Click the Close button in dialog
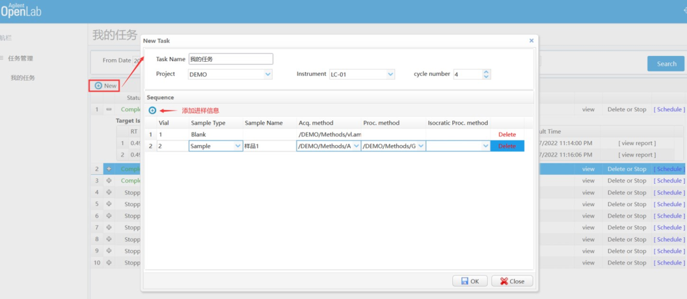The image size is (687, 299). (x=512, y=281)
